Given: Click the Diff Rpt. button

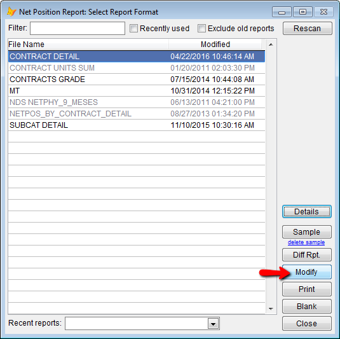Looking at the screenshot, I should click(307, 254).
